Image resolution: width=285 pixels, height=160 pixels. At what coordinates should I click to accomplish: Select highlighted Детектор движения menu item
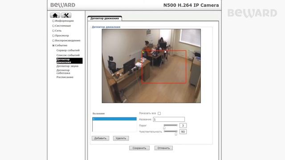[69, 61]
